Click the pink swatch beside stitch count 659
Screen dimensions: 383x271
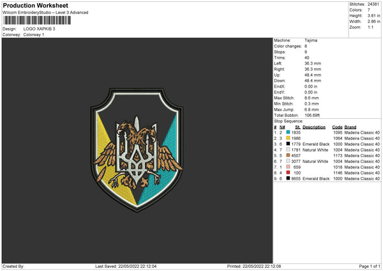289,167
